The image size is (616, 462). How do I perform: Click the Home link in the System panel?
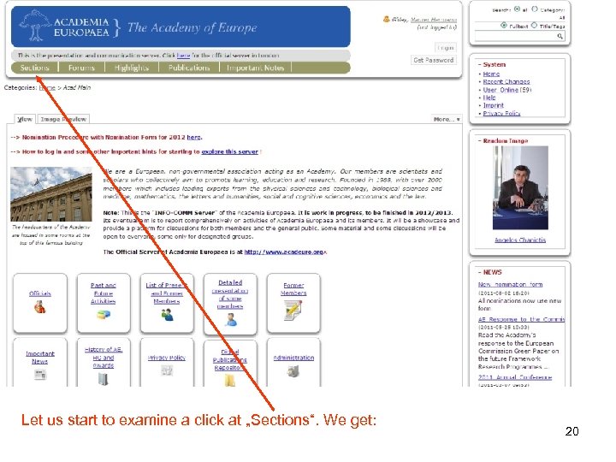491,74
